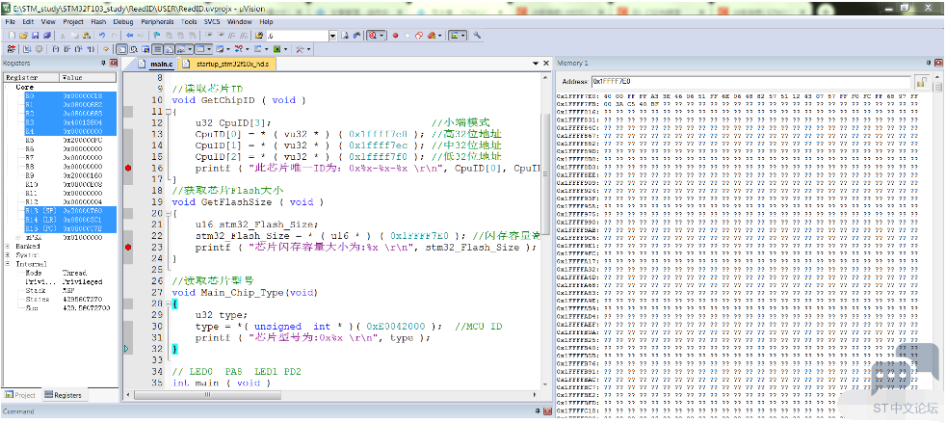Navigate backwards with blue arrow
947x423 pixels.
(x=129, y=36)
